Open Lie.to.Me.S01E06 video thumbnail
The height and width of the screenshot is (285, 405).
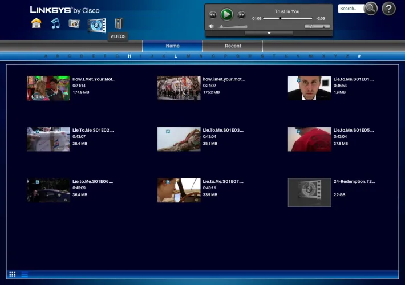pyautogui.click(x=48, y=190)
